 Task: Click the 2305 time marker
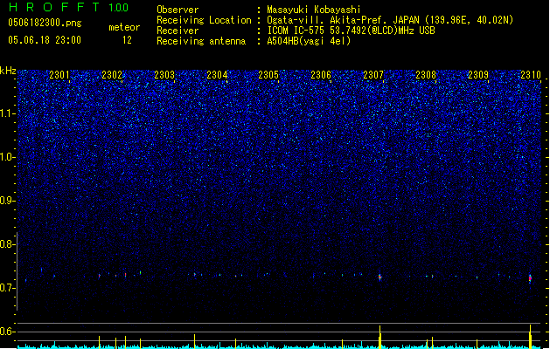coord(268,75)
